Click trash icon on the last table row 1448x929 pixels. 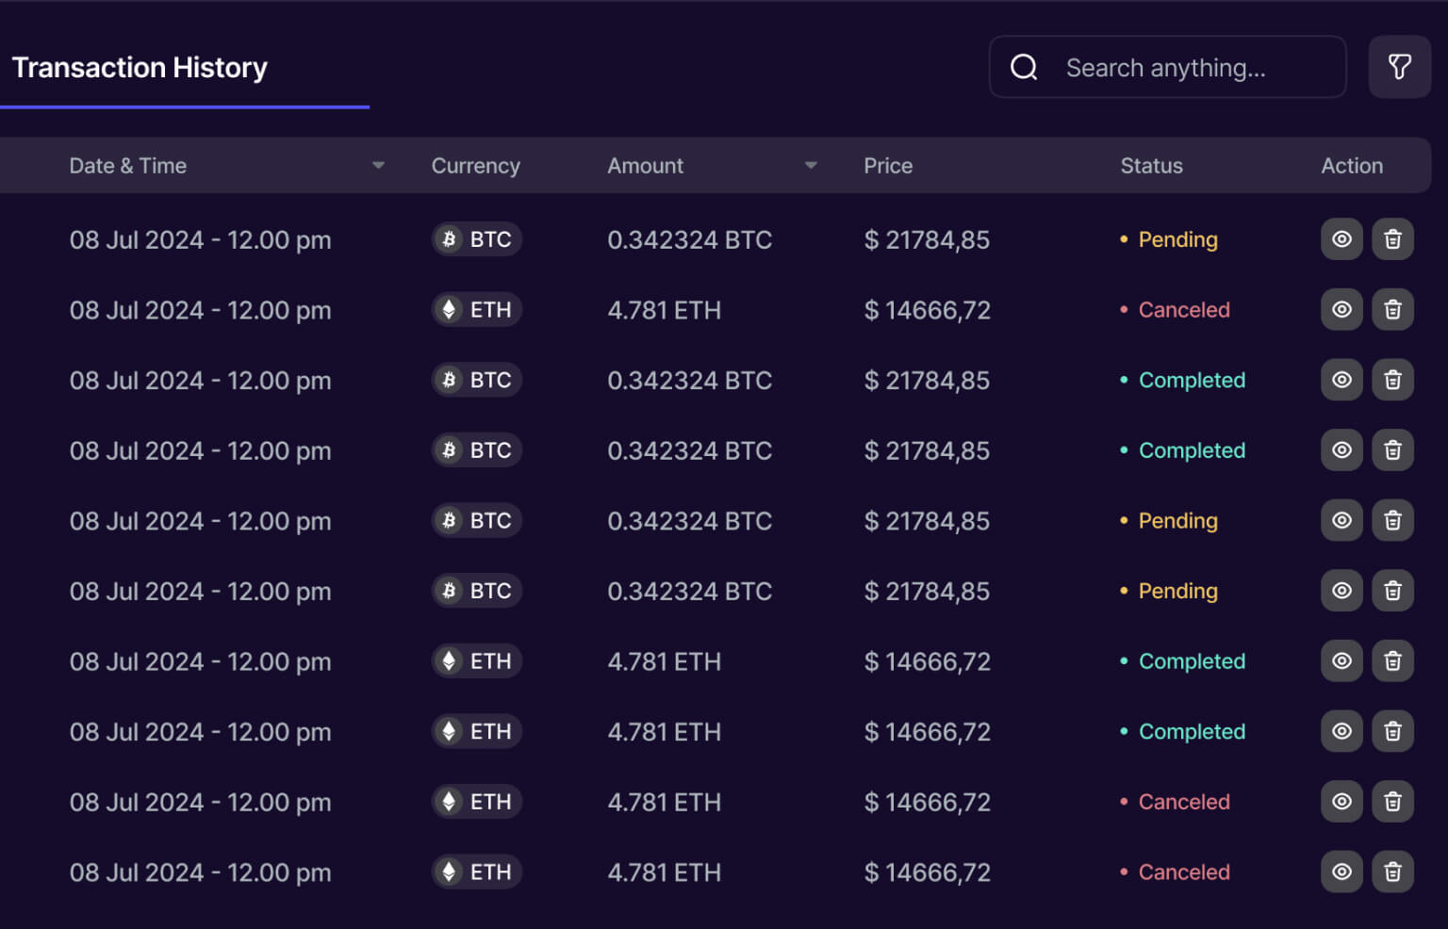coord(1392,872)
